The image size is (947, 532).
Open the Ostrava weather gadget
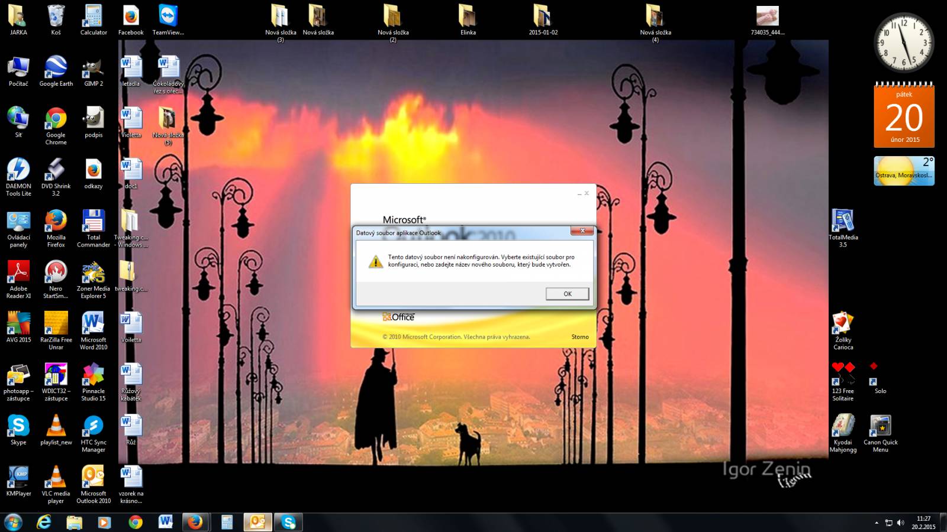(x=904, y=171)
